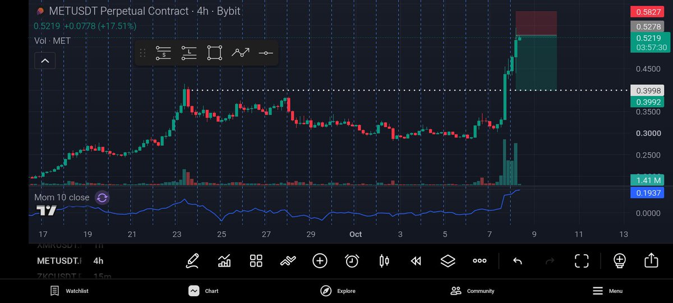Screen dimensions: 673x303
Task: Grab the drawing toolbar drag handle
Action: [x=142, y=53]
